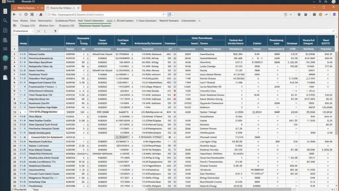Open the magnifier search icon in left sidebar
The width and height of the screenshot is (339, 191).
pyautogui.click(x=5, y=21)
